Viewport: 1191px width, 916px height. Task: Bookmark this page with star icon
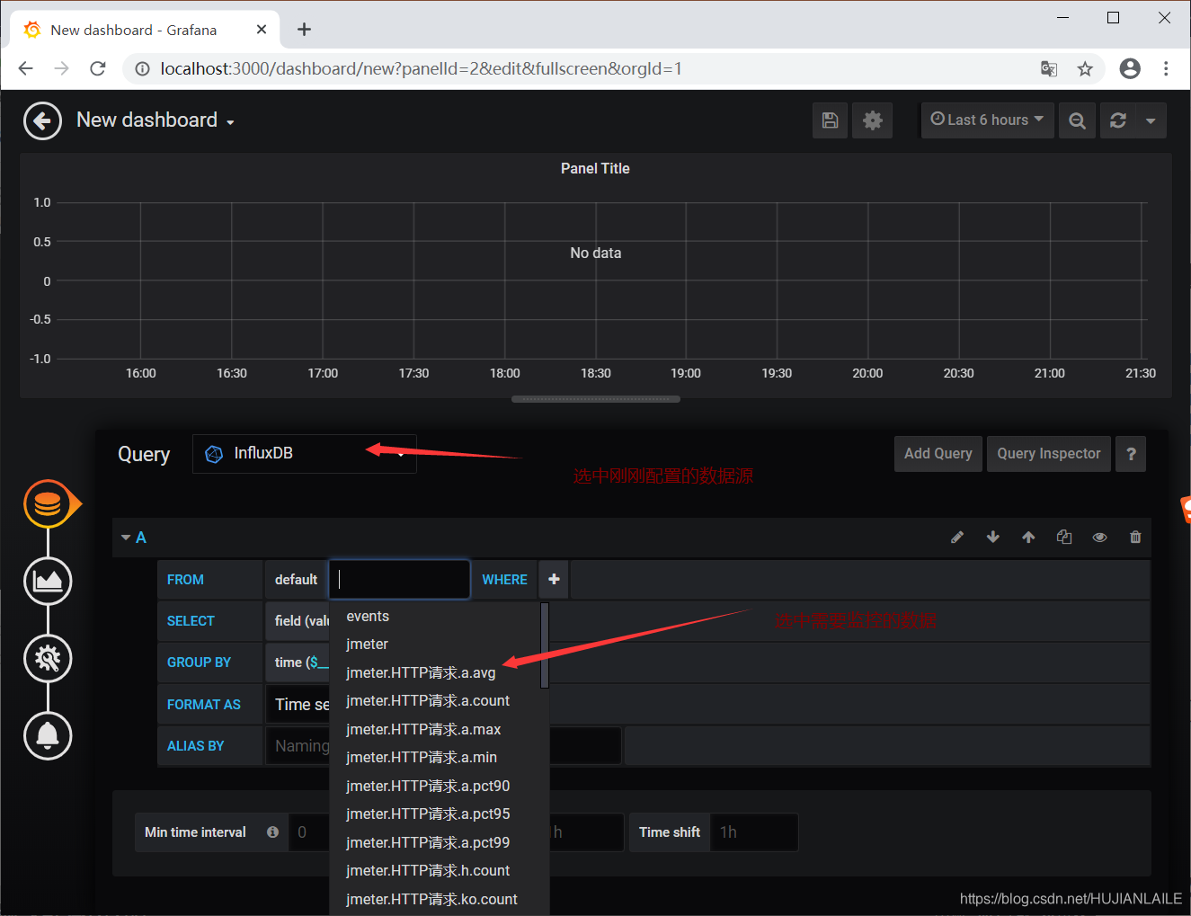[x=1085, y=69]
